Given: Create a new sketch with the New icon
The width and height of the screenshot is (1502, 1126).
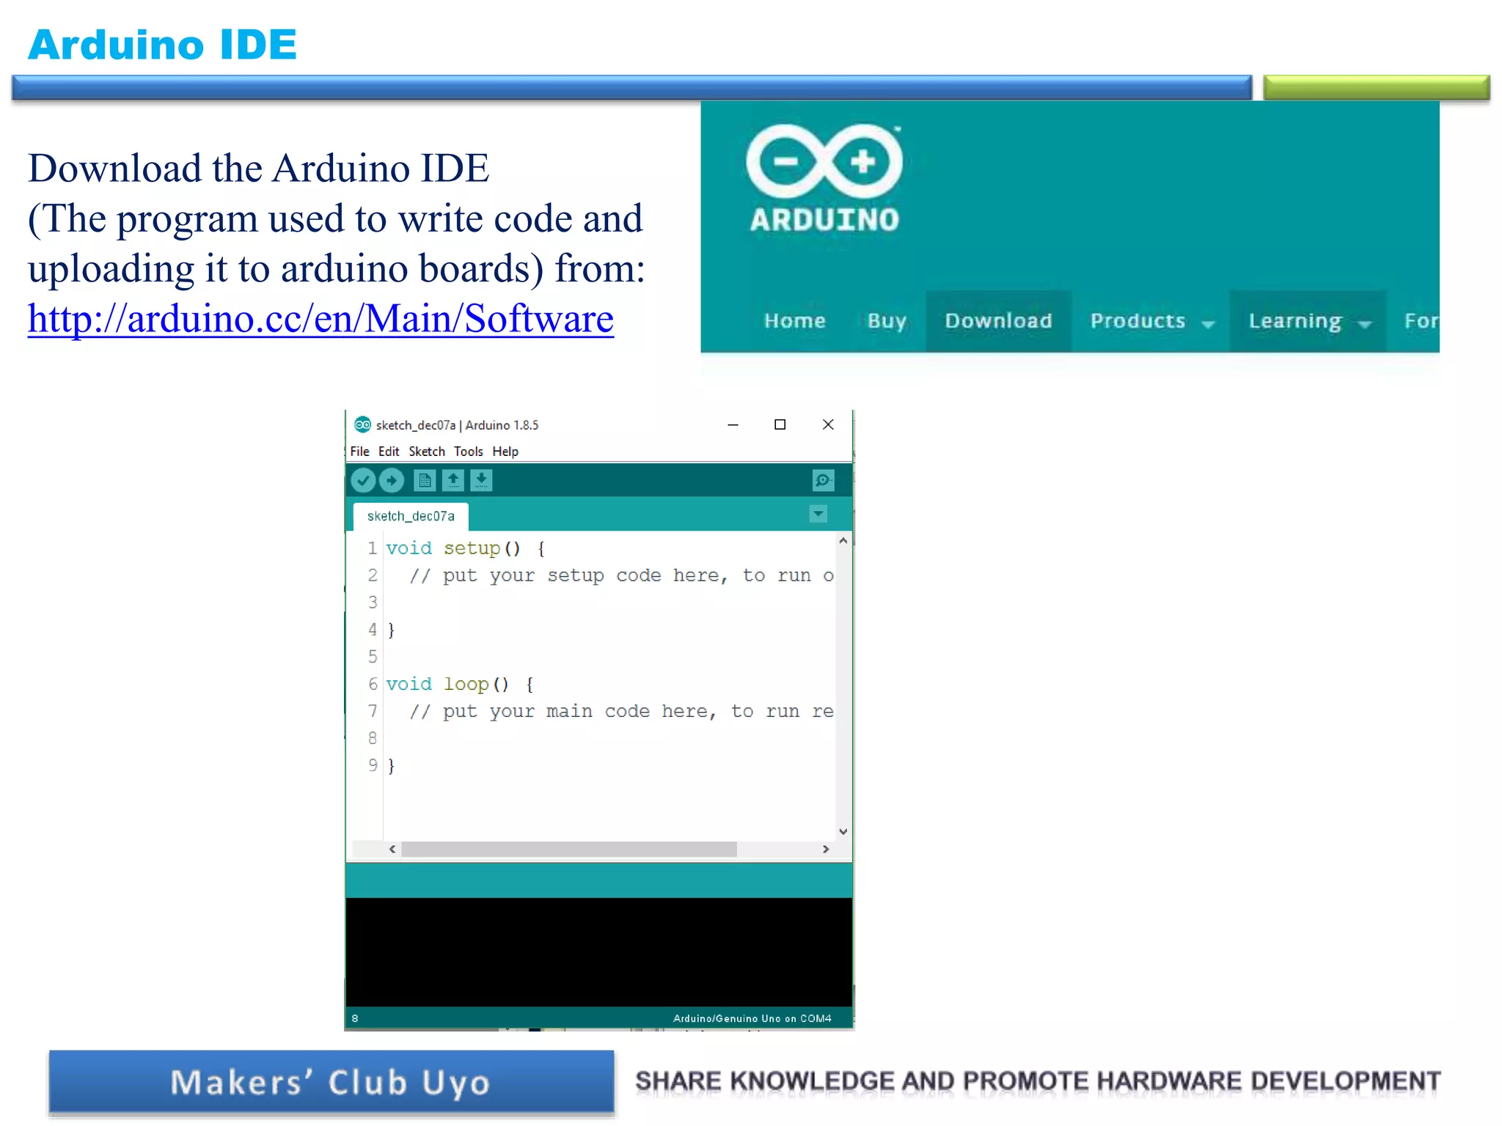Looking at the screenshot, I should tap(425, 481).
